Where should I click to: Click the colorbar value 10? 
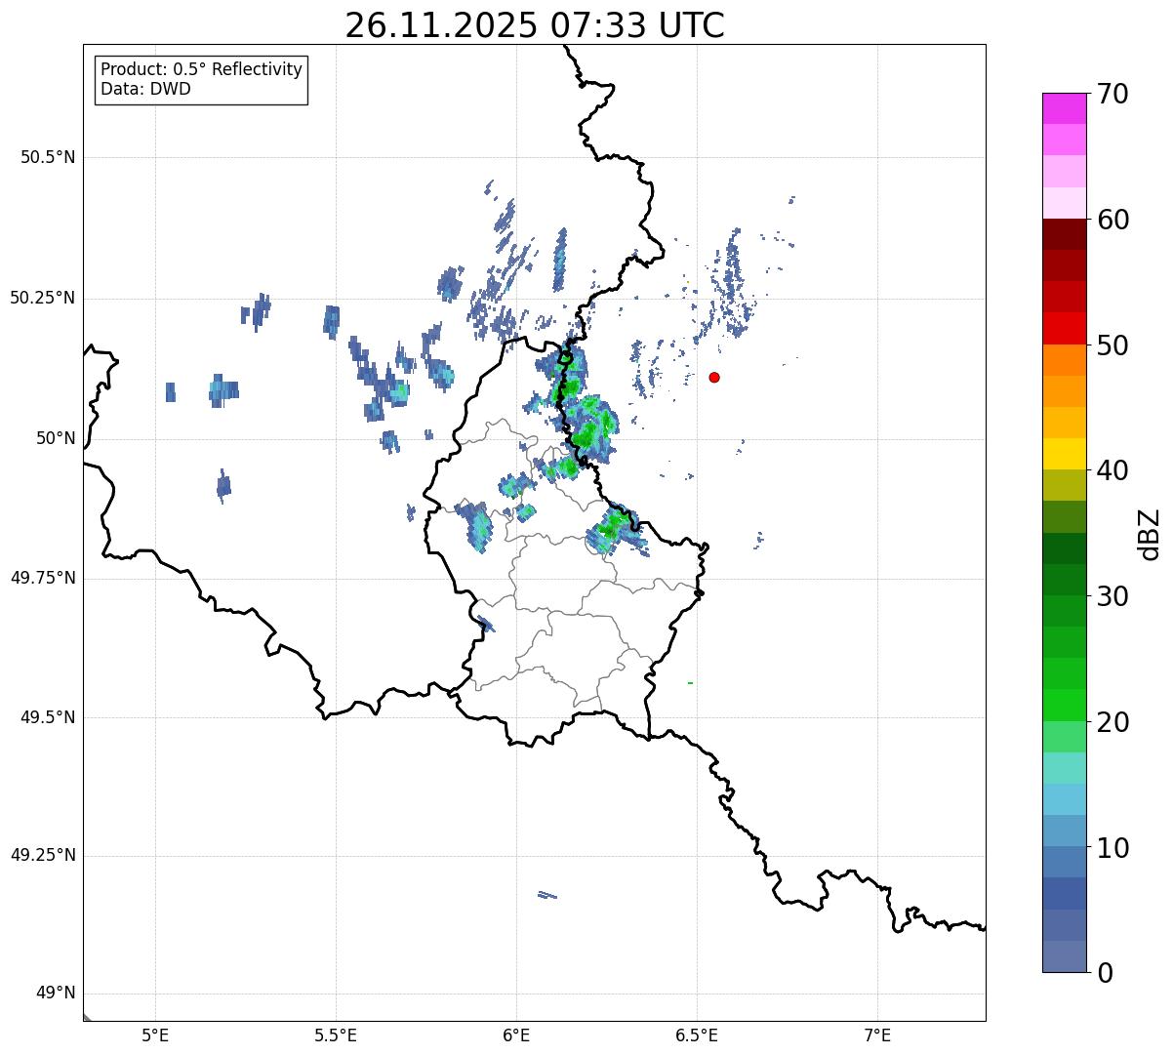(x=1112, y=847)
